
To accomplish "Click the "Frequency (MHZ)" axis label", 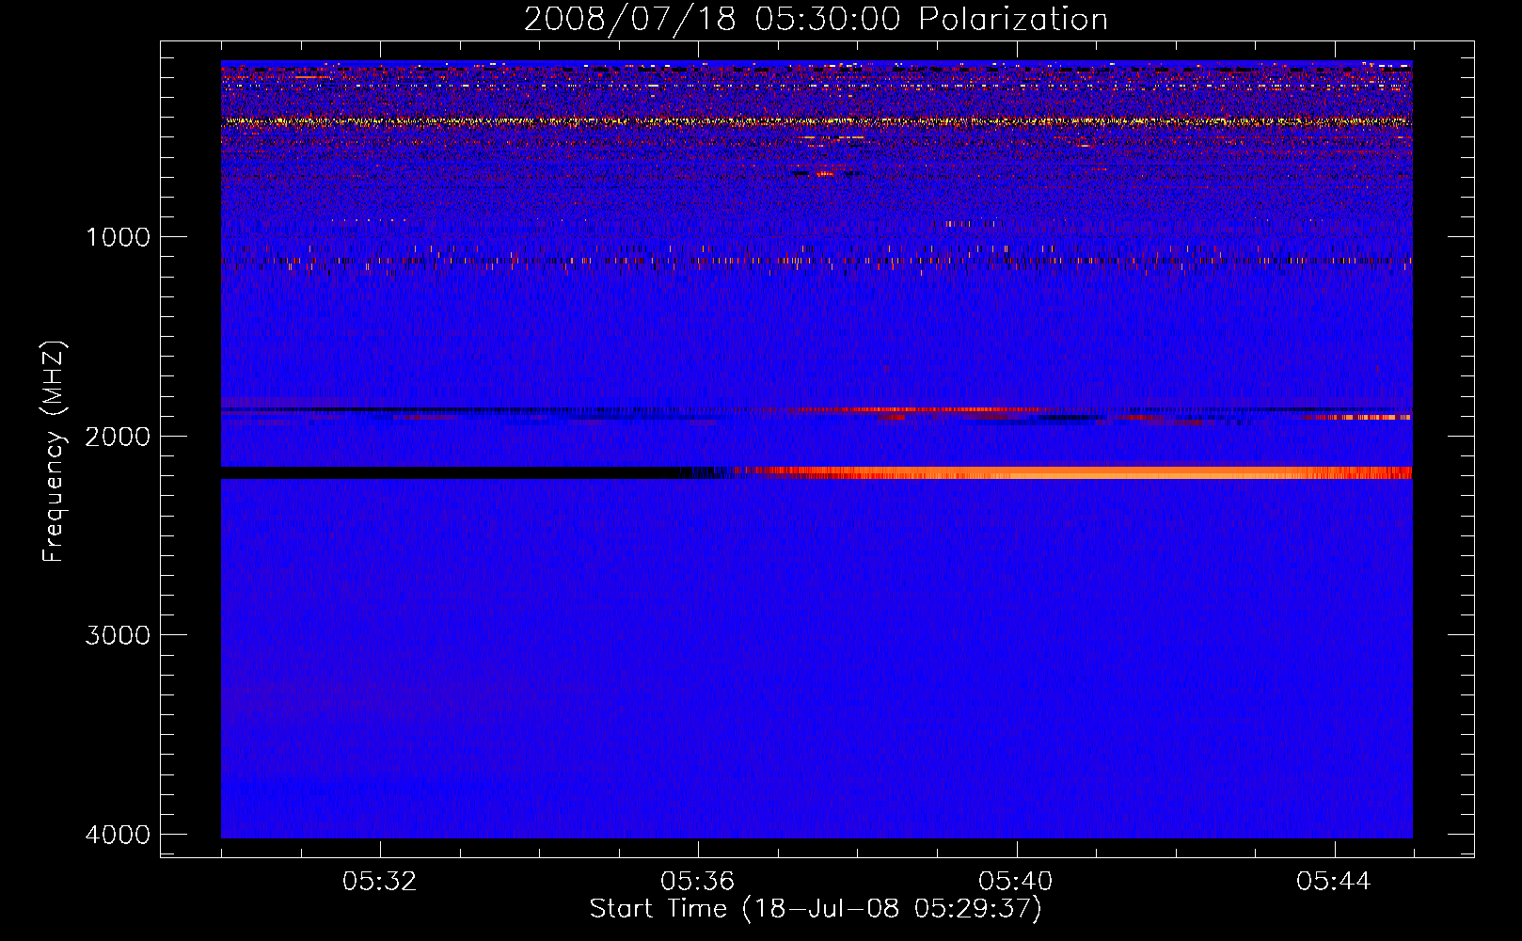I will click(x=55, y=452).
